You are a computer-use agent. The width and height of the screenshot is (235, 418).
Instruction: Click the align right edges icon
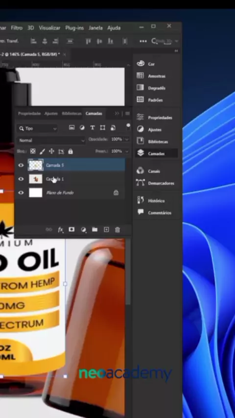(x=55, y=41)
